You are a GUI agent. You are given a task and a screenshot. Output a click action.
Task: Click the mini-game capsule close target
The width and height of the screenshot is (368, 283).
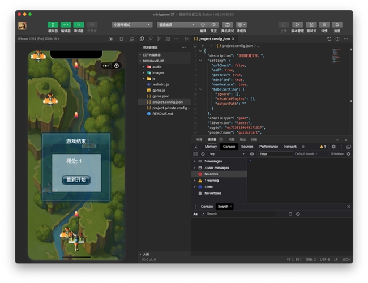pyautogui.click(x=117, y=66)
